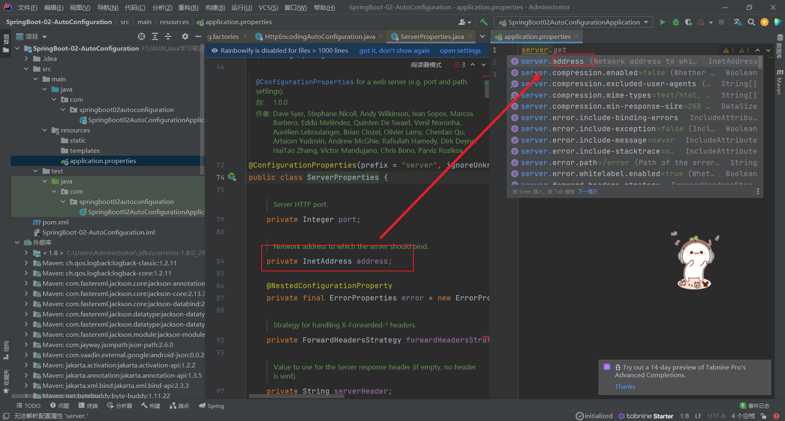Expand the .idea folder
This screenshot has width=785, height=421.
[26, 58]
